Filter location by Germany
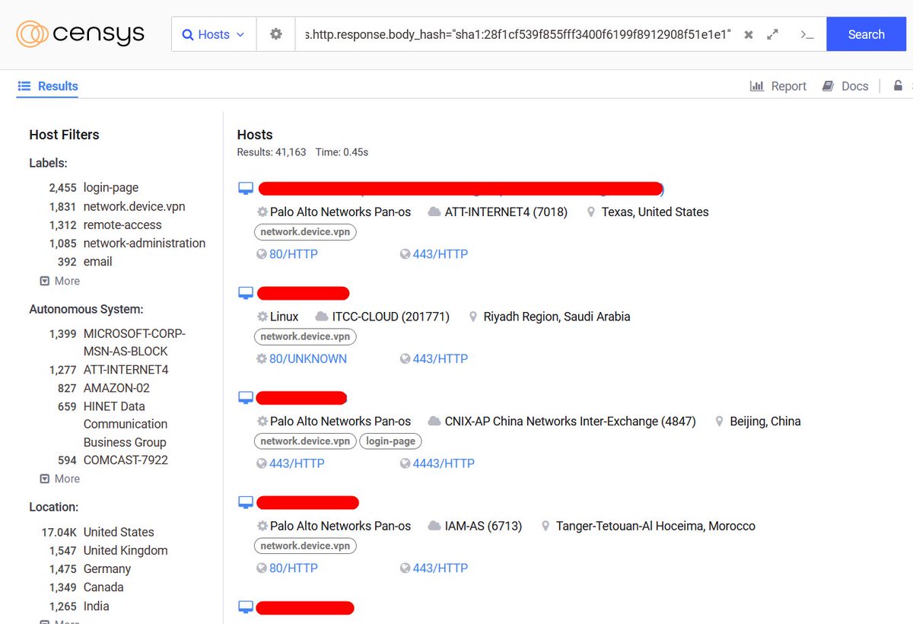The image size is (913, 624). pos(107,568)
